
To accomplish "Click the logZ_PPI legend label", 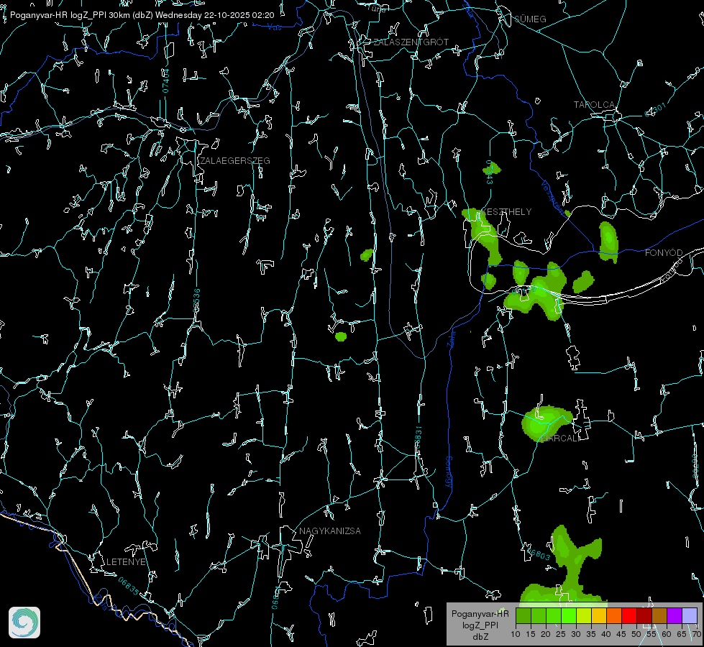I will pos(480,625).
